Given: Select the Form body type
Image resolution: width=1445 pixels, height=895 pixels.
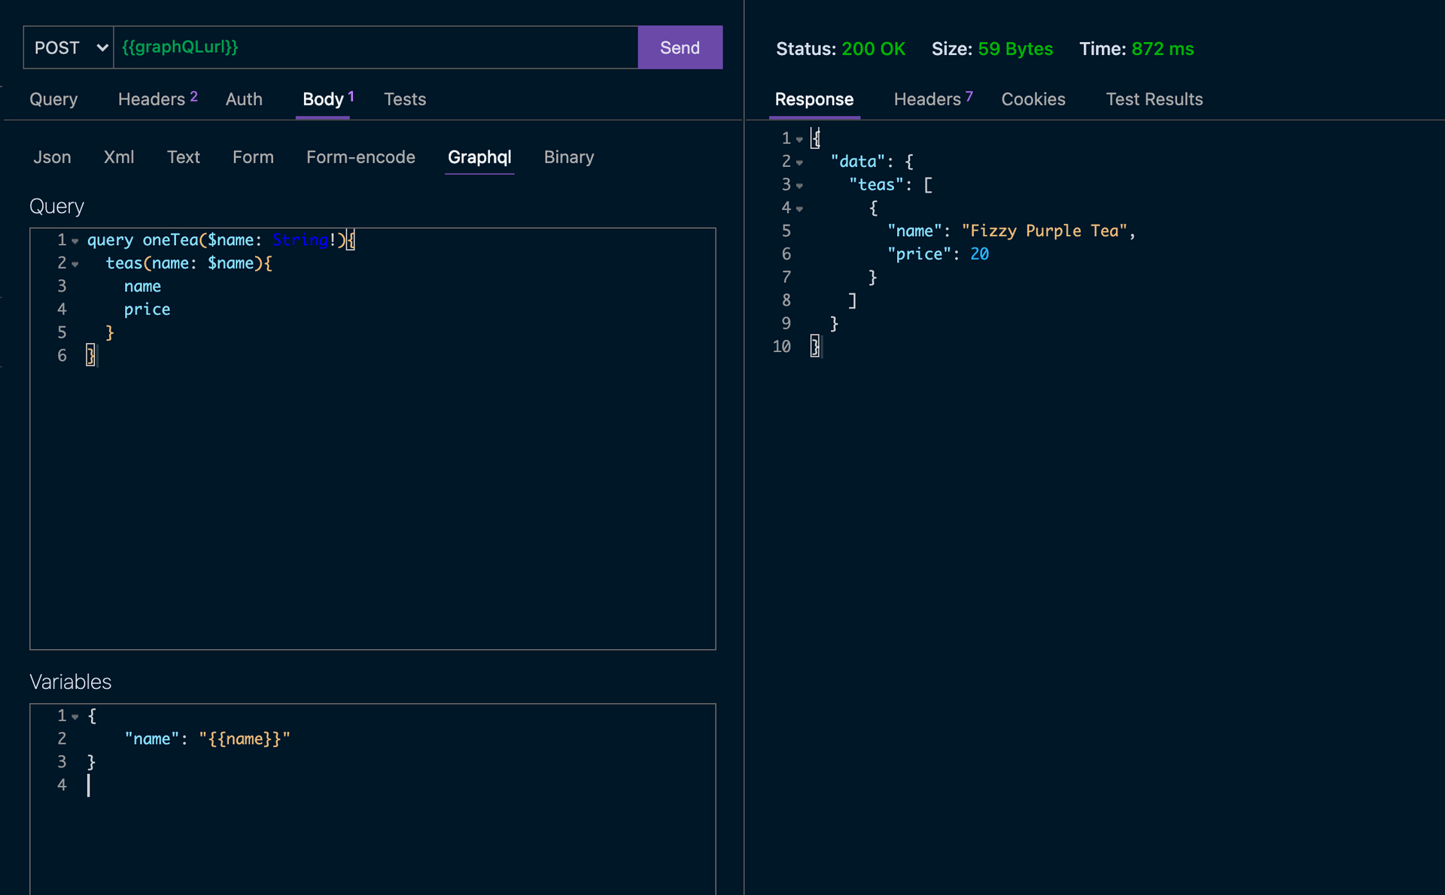Looking at the screenshot, I should [x=253, y=157].
